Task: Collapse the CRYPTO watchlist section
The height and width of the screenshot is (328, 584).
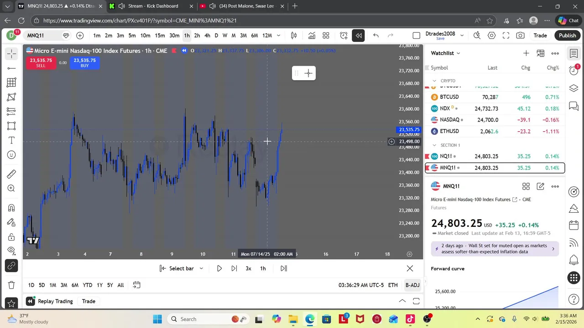Action: [434, 81]
